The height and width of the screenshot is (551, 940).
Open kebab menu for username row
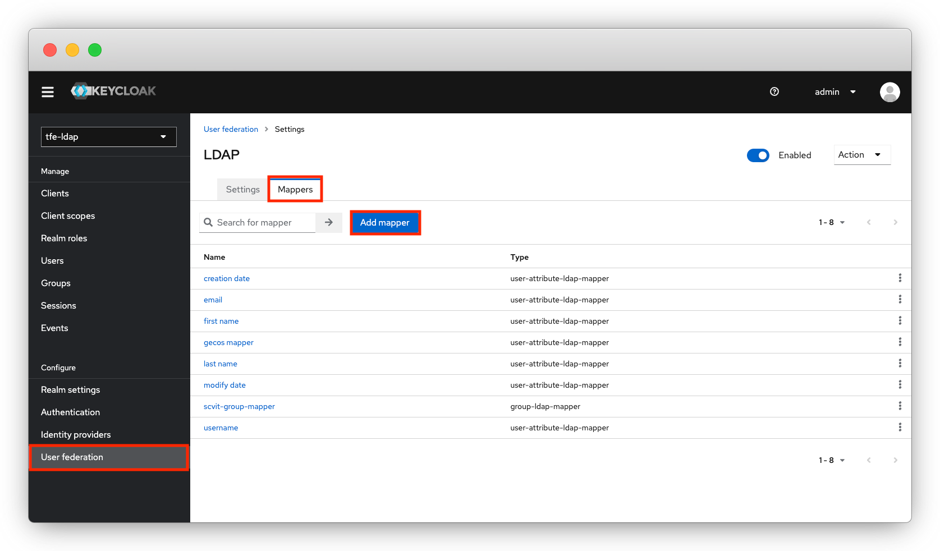click(900, 428)
